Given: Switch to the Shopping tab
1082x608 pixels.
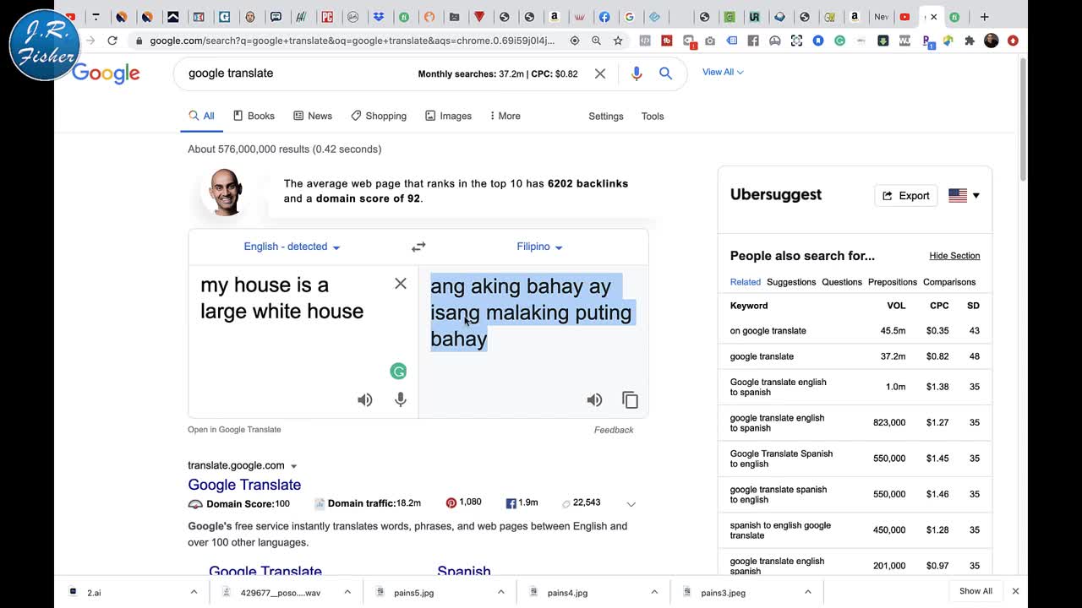Looking at the screenshot, I should 379,116.
